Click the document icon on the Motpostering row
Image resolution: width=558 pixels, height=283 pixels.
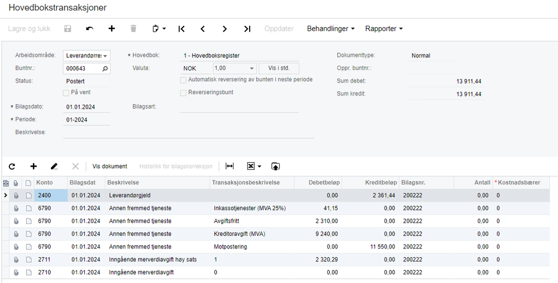pyautogui.click(x=28, y=247)
